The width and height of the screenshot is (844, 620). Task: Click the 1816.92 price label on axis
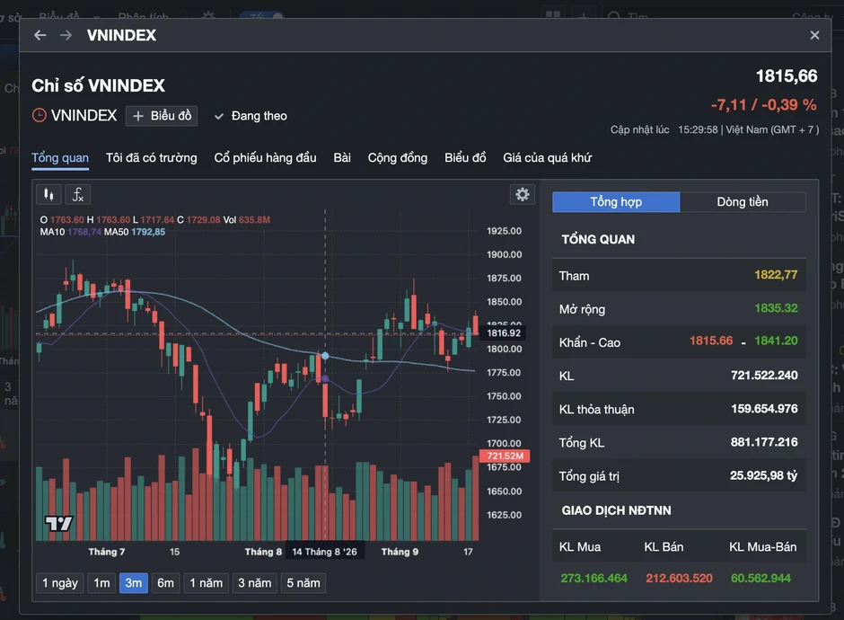504,332
